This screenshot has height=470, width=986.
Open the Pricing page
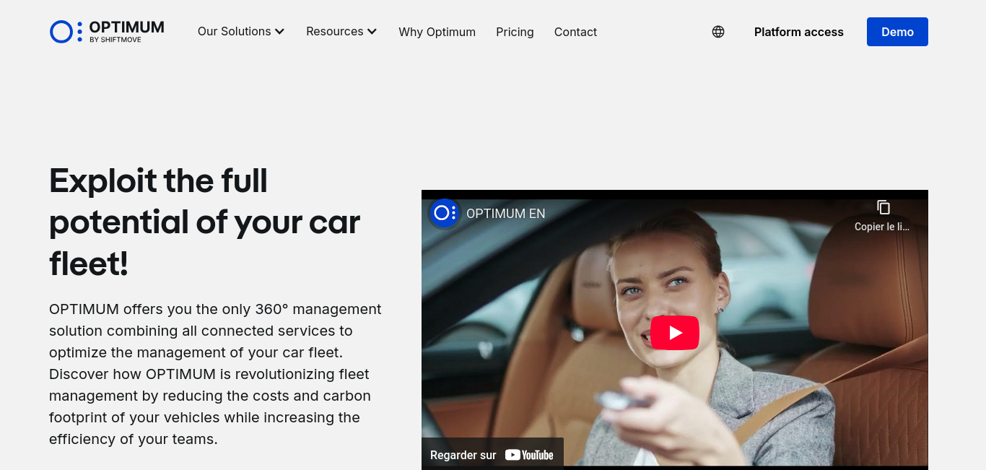(x=515, y=32)
